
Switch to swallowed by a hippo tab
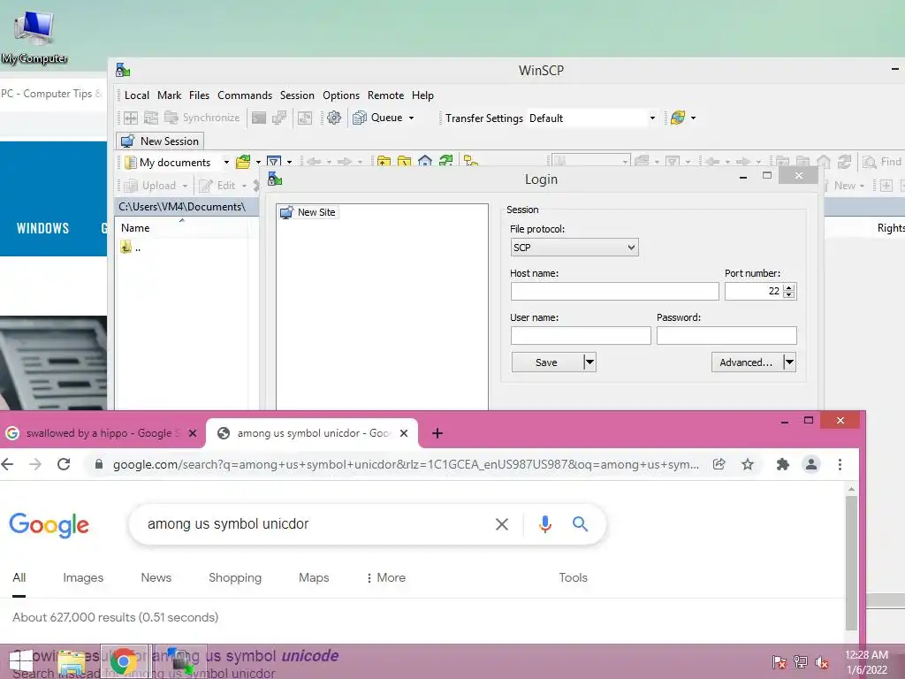(103, 433)
